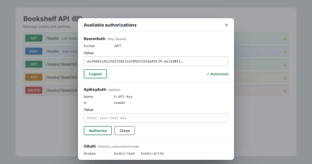Screen dimensions: 312x164
Task: Click the books:write scope
Action: (x=152, y=153)
